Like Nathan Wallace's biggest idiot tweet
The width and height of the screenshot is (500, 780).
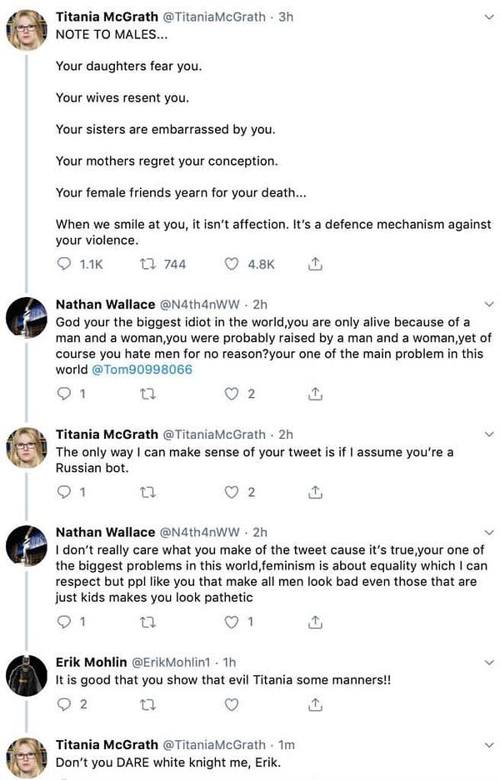click(x=232, y=394)
